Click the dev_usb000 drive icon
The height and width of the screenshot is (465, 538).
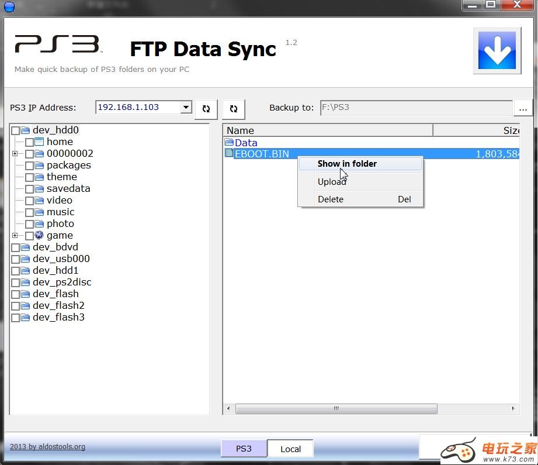(25, 259)
